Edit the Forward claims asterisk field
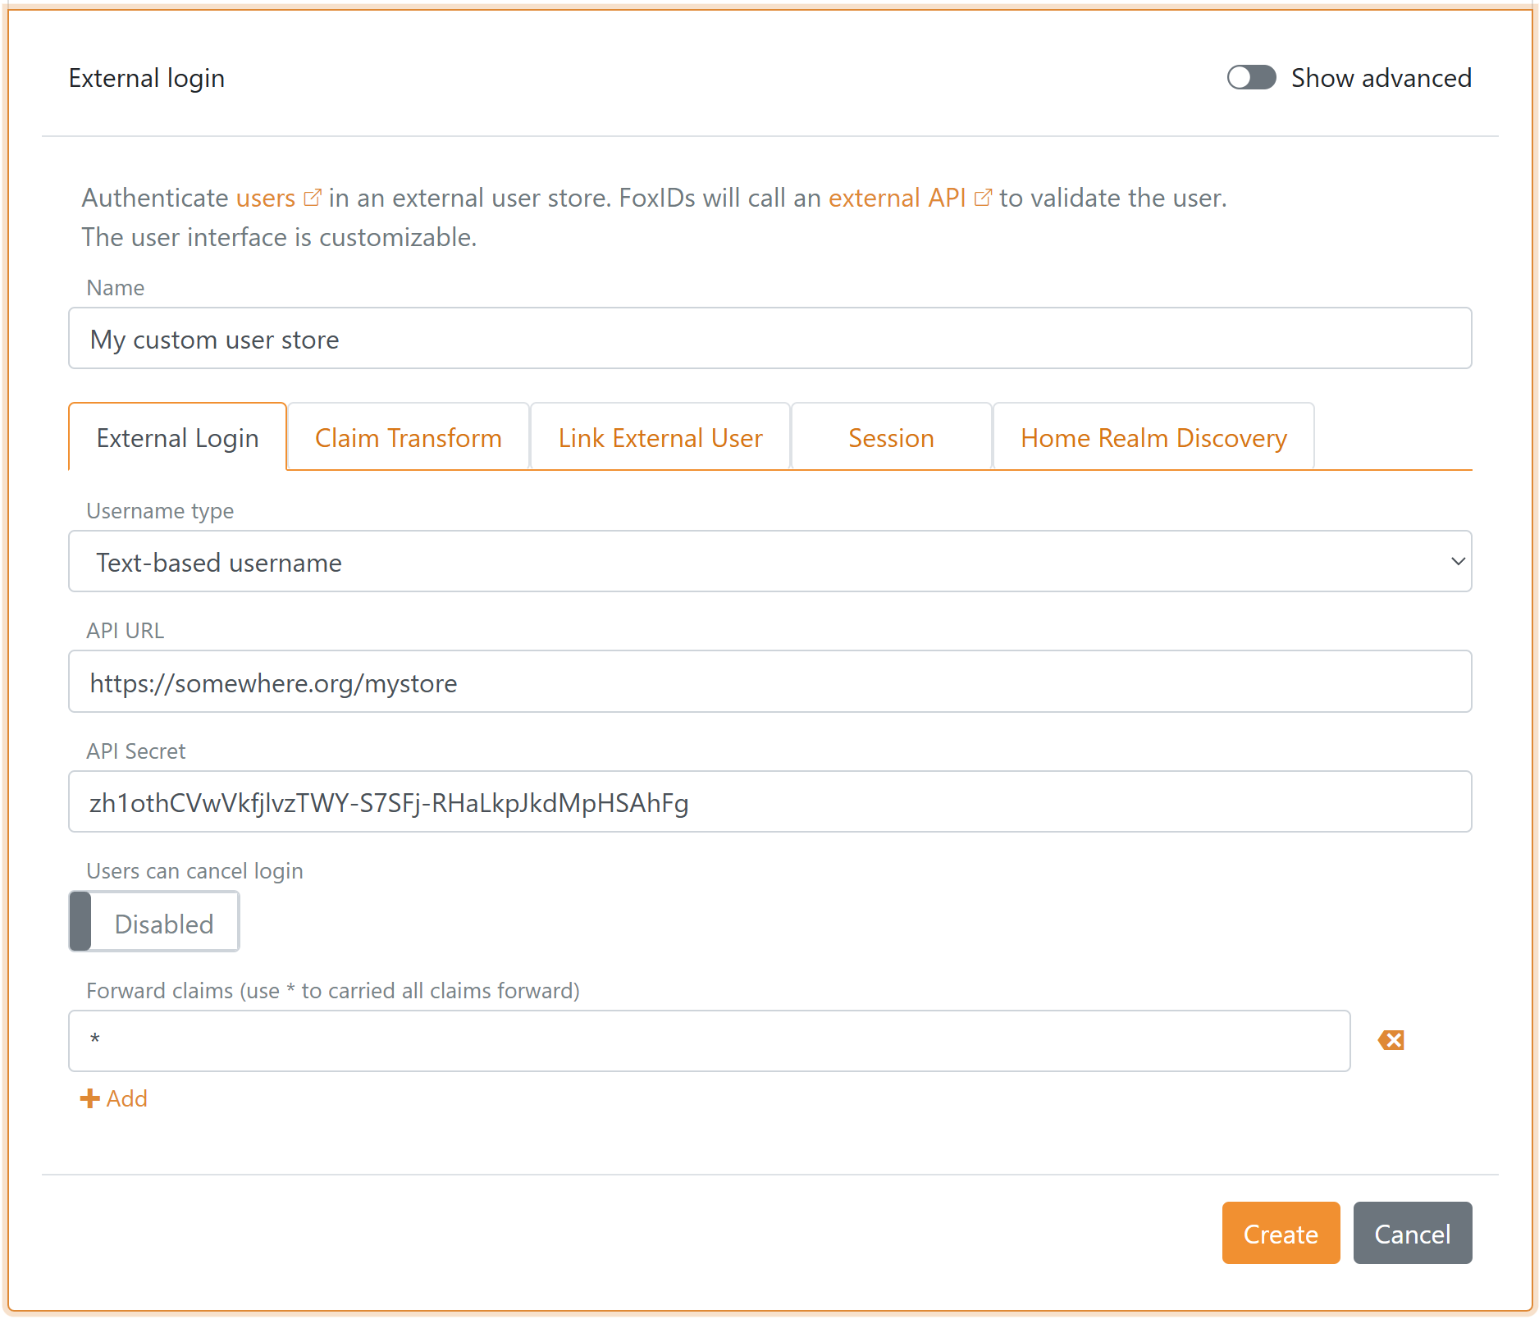This screenshot has height=1319, width=1539. tap(709, 1042)
